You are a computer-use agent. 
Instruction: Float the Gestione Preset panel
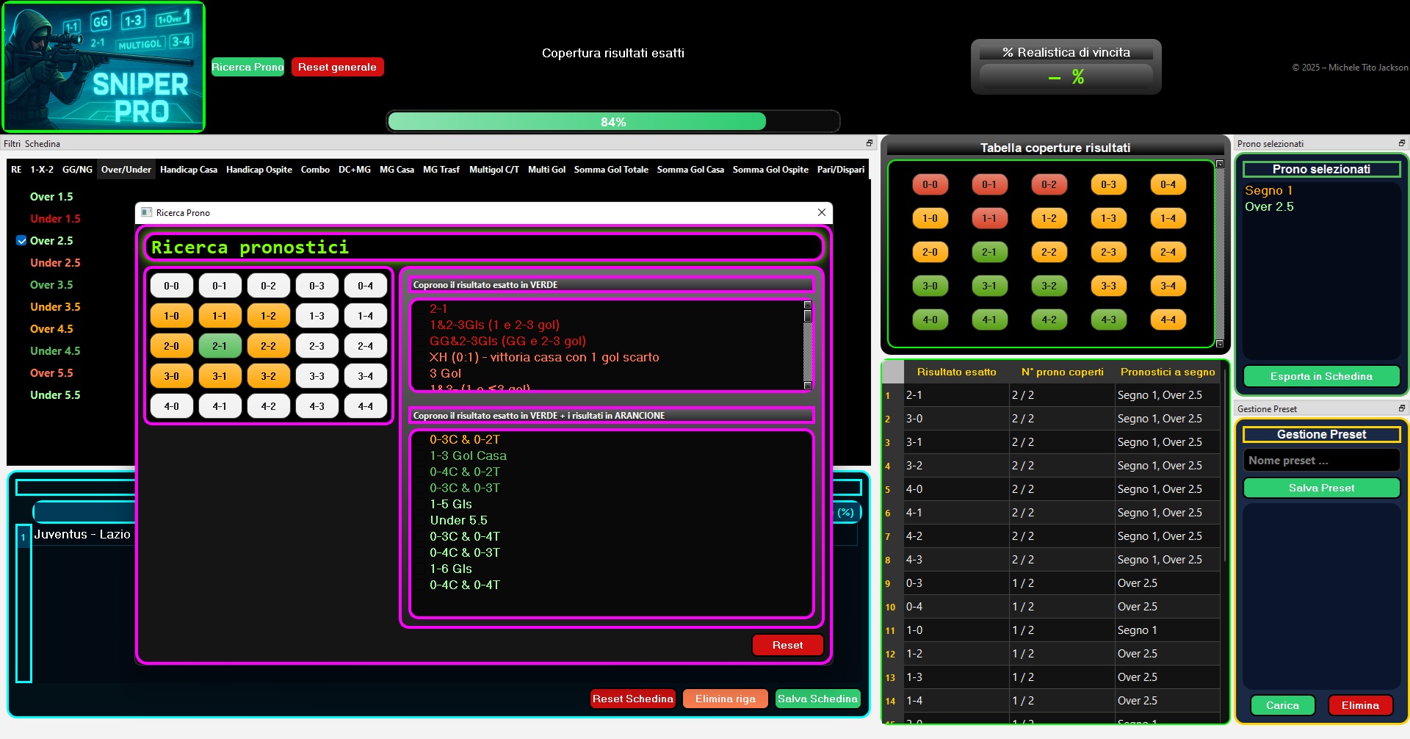click(x=1401, y=408)
